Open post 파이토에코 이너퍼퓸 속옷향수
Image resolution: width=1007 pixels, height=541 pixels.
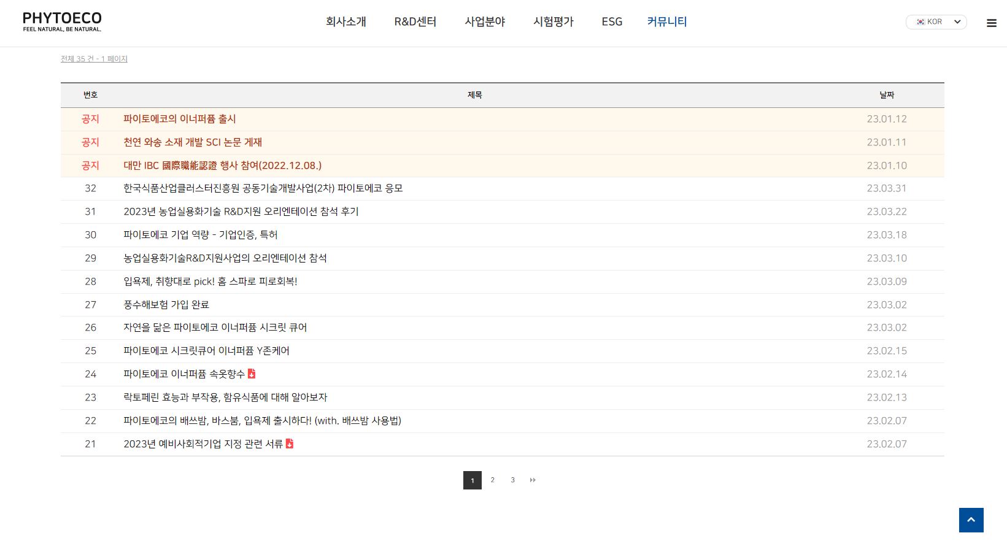184,374
